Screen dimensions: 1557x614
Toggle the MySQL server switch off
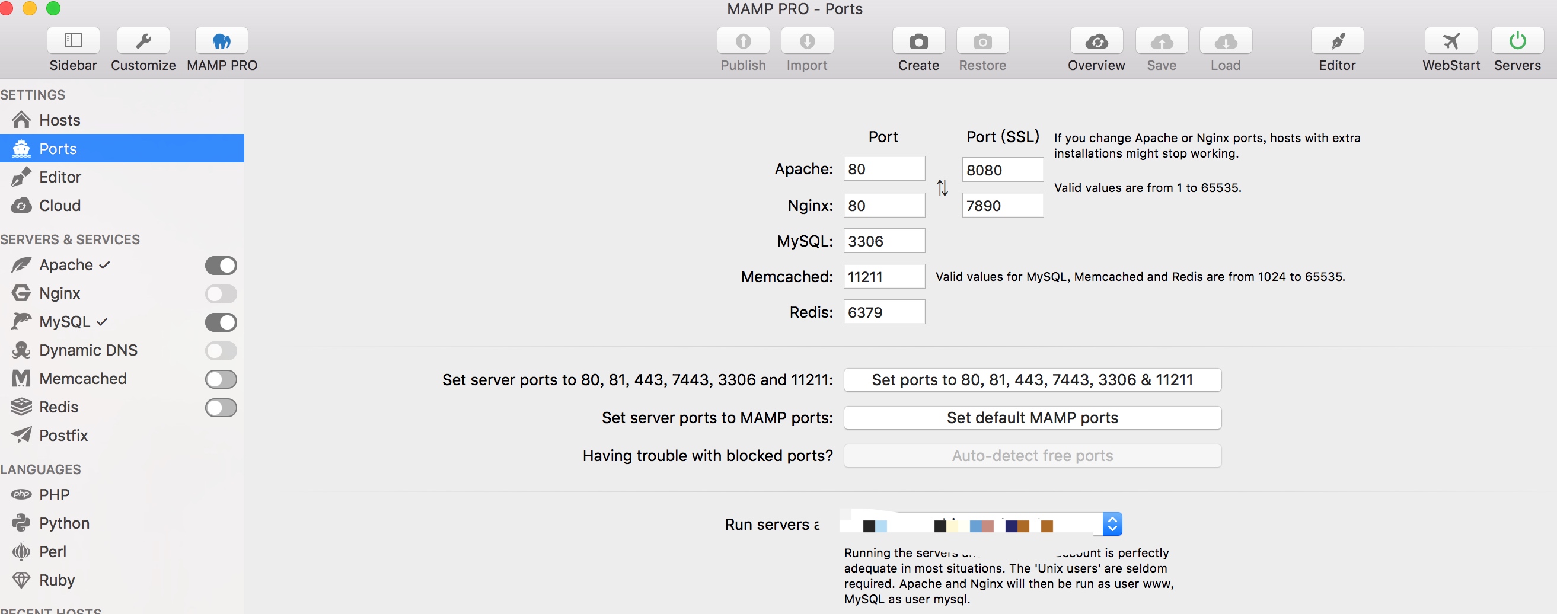221,322
